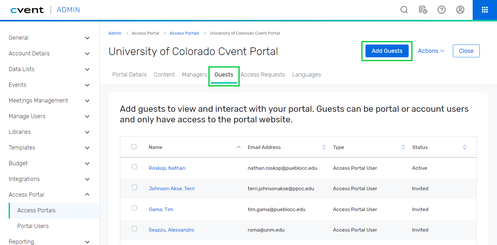The image size is (497, 245).
Task: Go to Access Portals breadcrumb link
Action: click(184, 33)
